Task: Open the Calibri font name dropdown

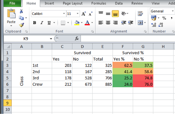Action: point(64,14)
